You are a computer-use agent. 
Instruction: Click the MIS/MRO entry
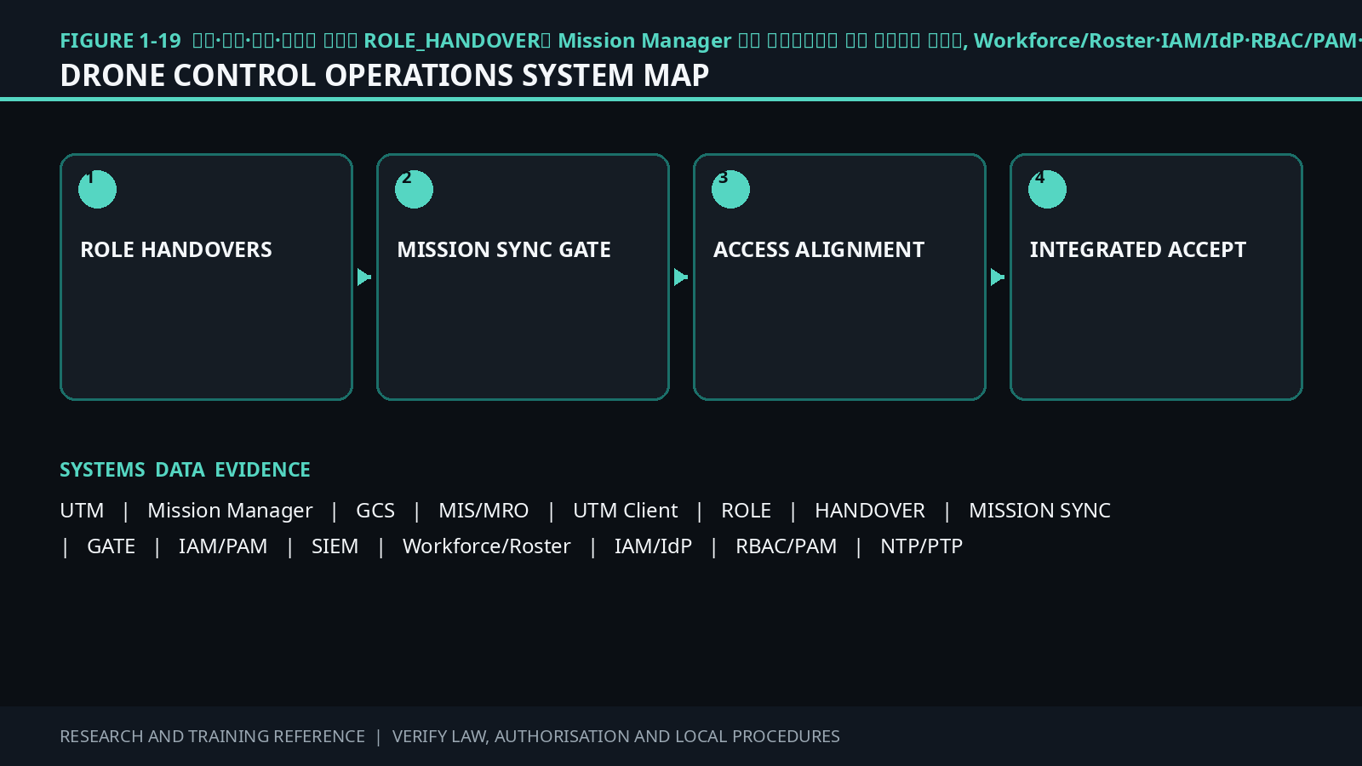click(x=484, y=511)
